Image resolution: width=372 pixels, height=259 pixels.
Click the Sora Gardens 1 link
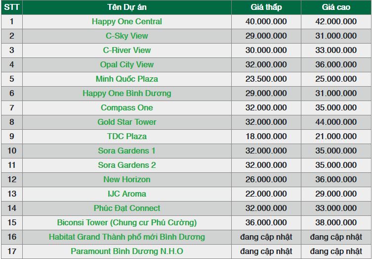pos(126,151)
